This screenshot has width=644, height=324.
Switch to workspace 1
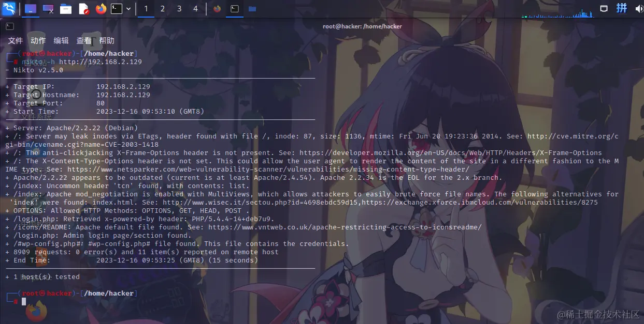(146, 9)
